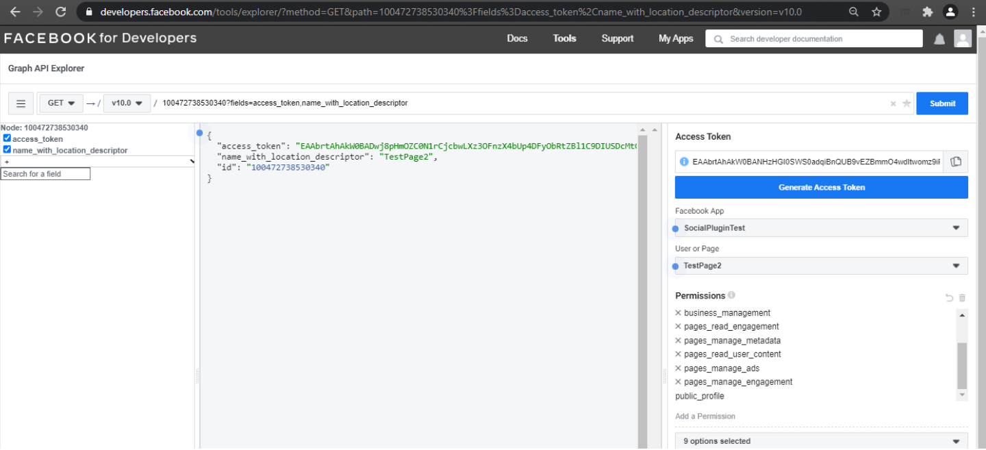
Task: Click the Search for a field input
Action: pyautogui.click(x=45, y=174)
